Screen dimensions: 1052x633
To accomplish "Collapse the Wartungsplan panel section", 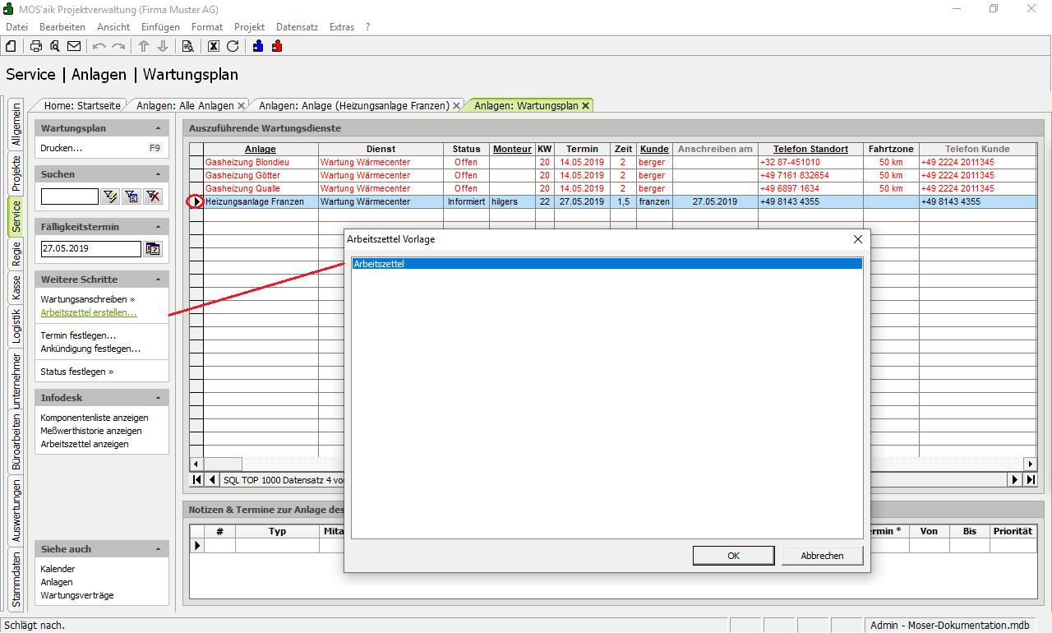I will [158, 128].
